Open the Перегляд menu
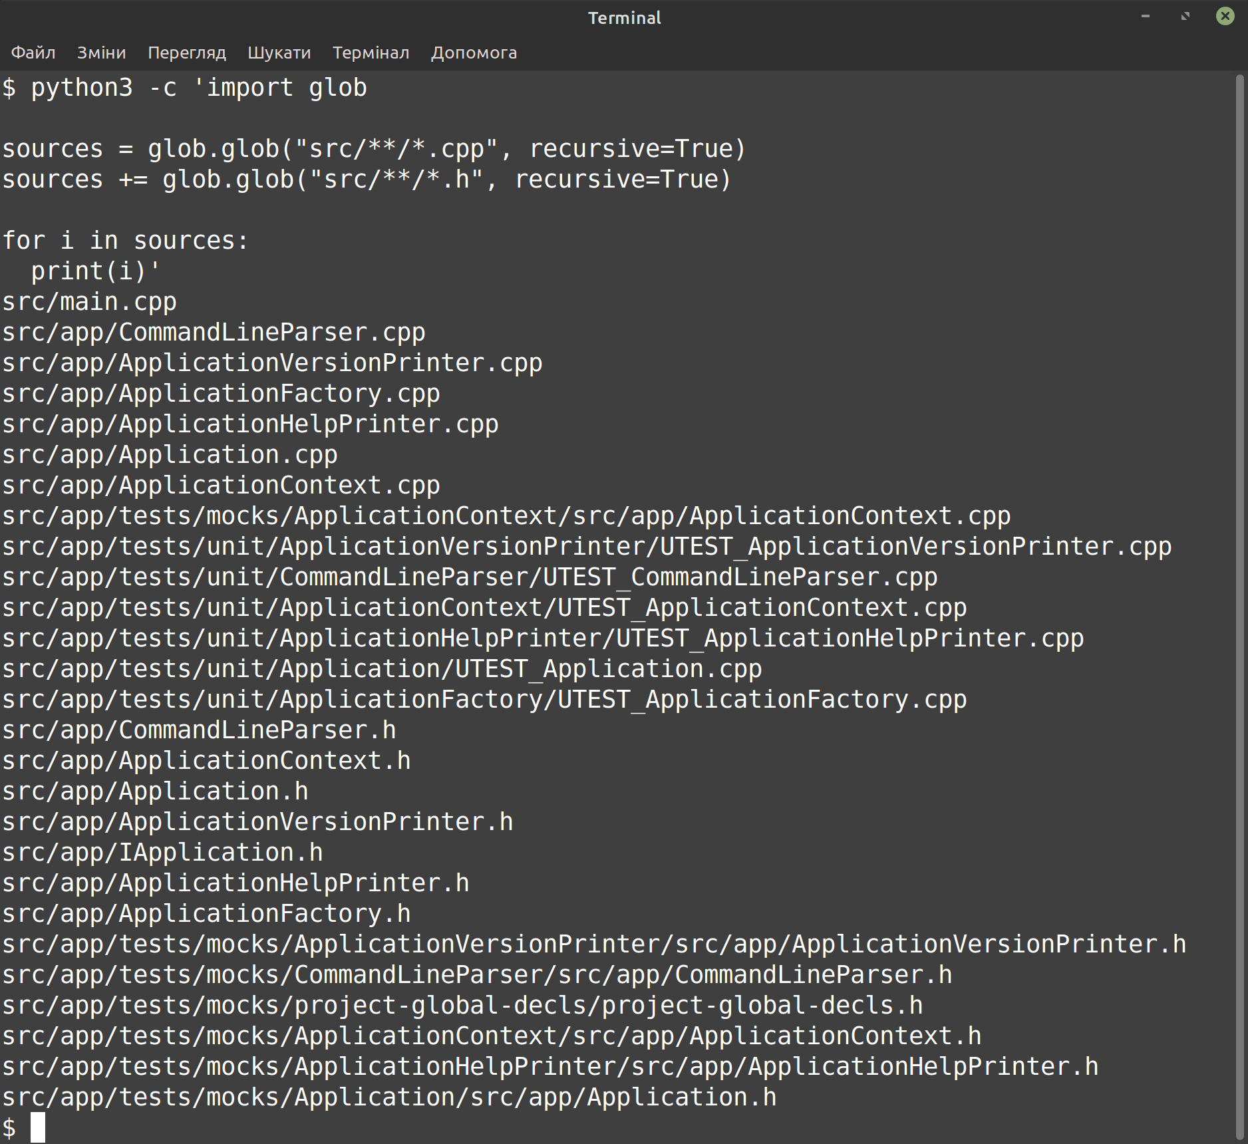This screenshot has width=1248, height=1144. click(187, 53)
